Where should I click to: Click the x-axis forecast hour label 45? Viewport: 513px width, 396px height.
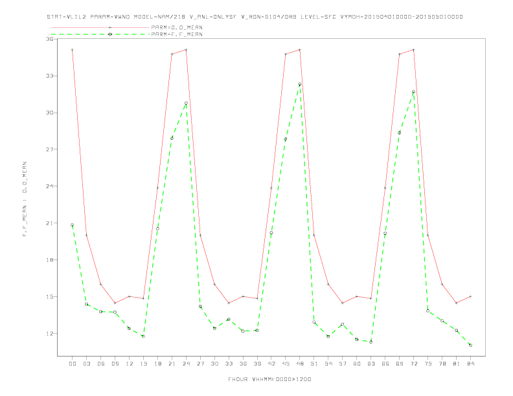click(x=286, y=364)
